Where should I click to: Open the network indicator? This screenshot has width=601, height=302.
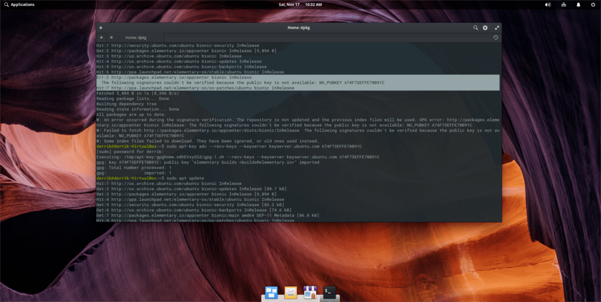563,4
